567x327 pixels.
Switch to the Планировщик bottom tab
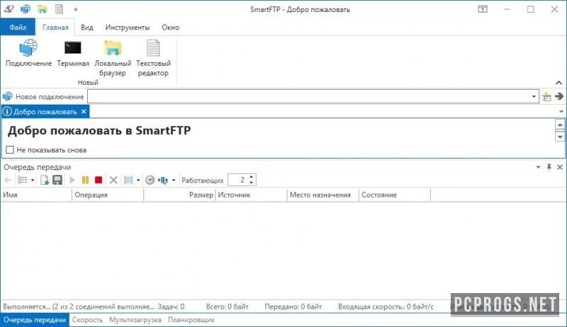click(191, 320)
